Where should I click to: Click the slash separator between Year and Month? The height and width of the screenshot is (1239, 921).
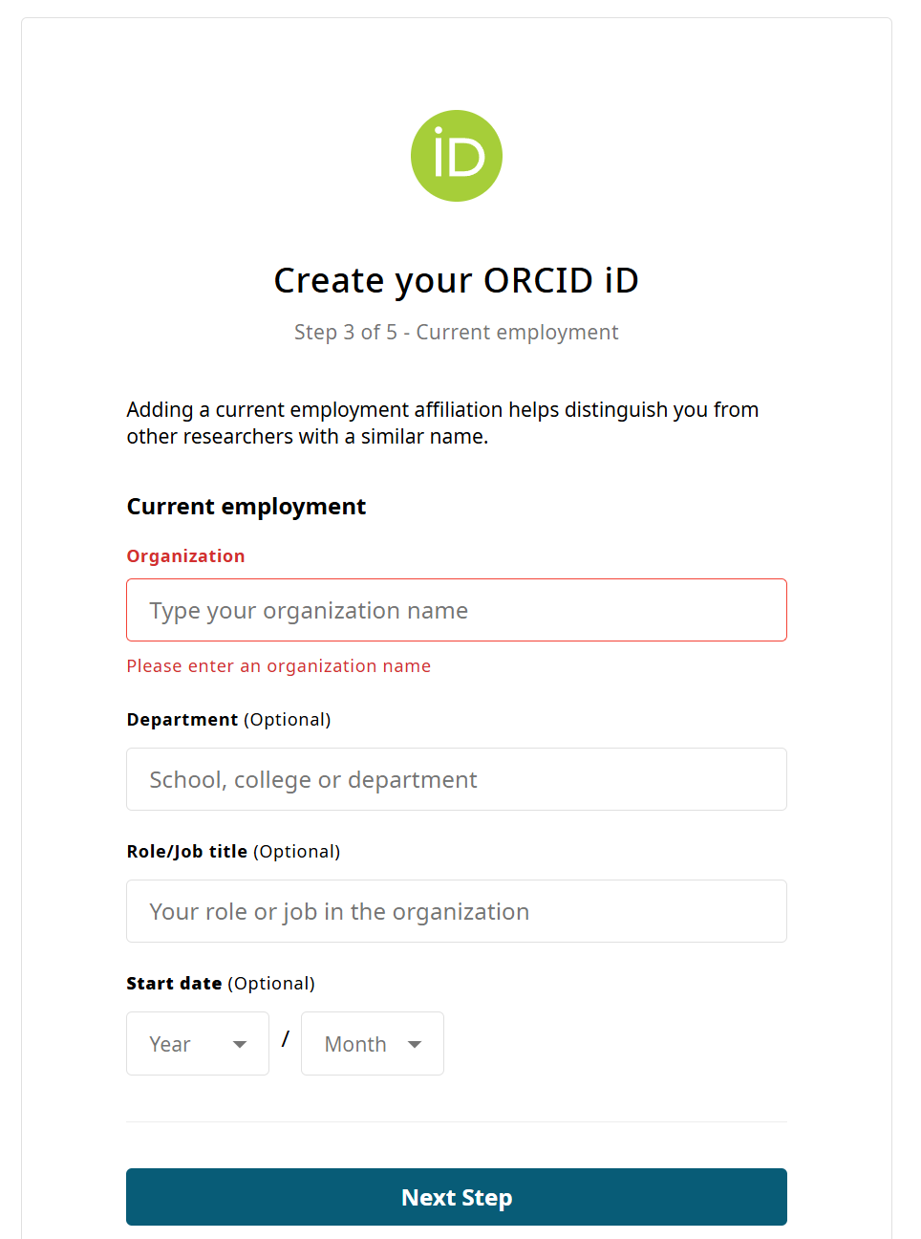pos(285,1038)
